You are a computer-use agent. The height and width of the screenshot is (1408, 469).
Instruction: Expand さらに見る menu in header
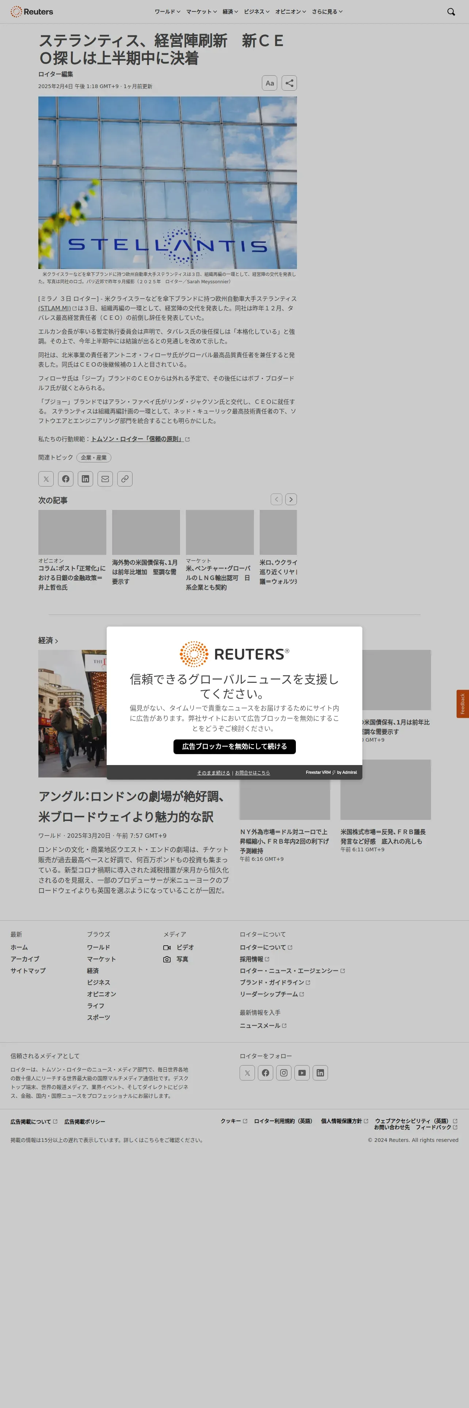point(327,11)
